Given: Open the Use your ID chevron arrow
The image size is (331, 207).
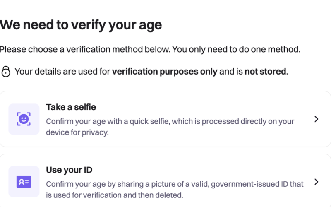Looking at the screenshot, I should click(x=316, y=182).
